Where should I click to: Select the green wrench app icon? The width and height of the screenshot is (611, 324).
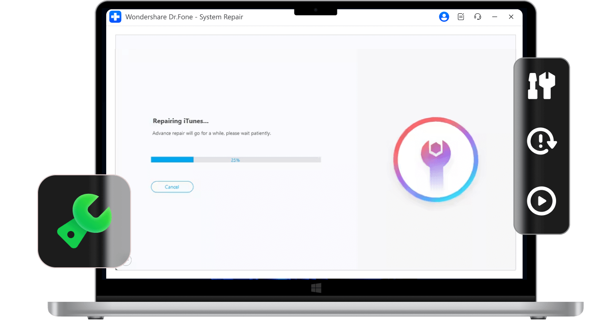click(84, 220)
